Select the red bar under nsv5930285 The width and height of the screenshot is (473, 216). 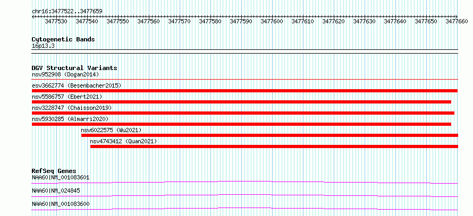coord(241,124)
